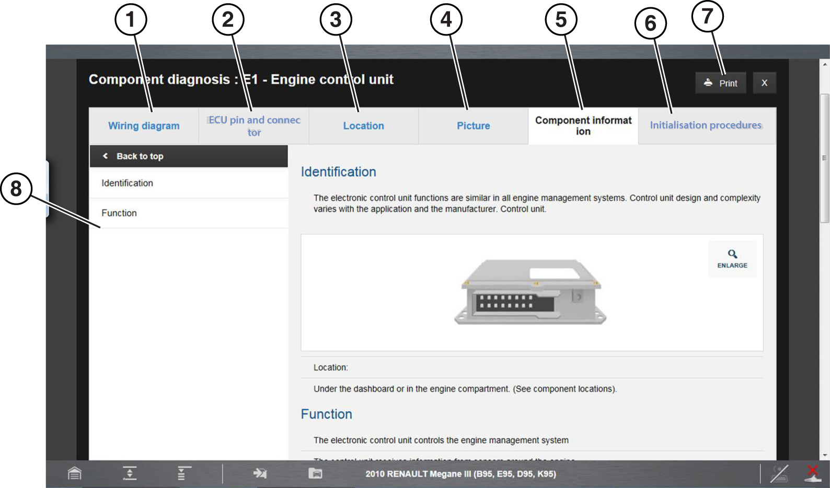Click the collapse toolbar icon with center arrows
Viewport: 830px width, 488px height.
tap(130, 473)
